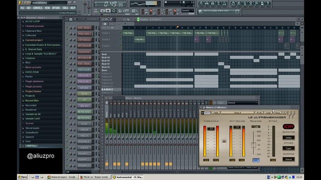Image resolution: width=321 pixels, height=180 pixels.
Task: Click the record transport button
Action: [x=114, y=10]
